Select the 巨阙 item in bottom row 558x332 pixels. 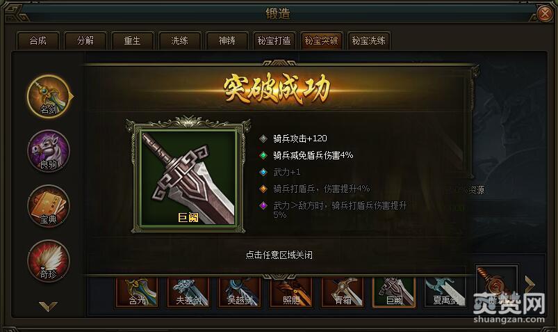pyautogui.click(x=394, y=292)
